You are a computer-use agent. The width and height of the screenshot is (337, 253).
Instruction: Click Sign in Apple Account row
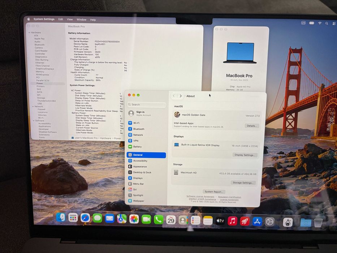(x=146, y=113)
